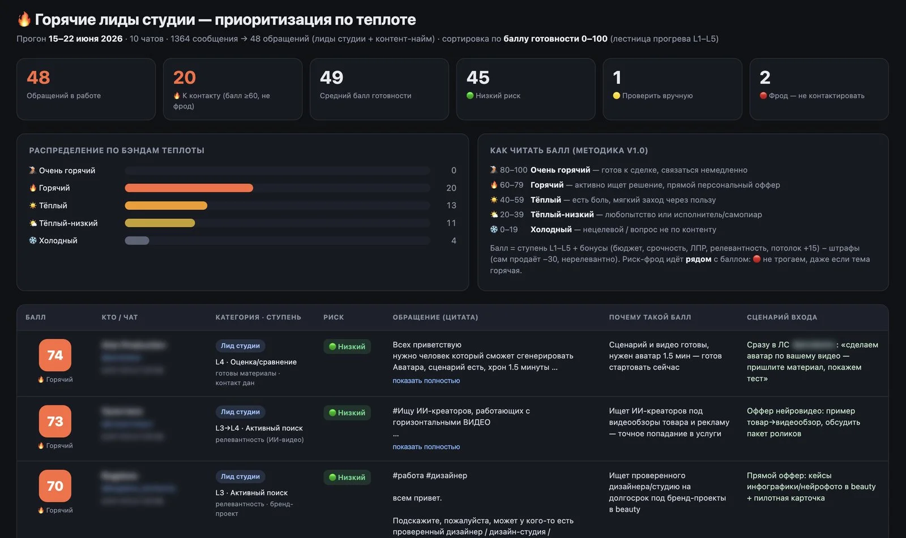
Task: Click РАСПРЕДЕЛЕНИЕ ПО БЭНДАМ ТЕПЛОТЫ heading
Action: (117, 150)
